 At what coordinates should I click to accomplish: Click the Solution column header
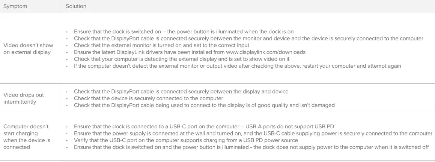(76, 6)
